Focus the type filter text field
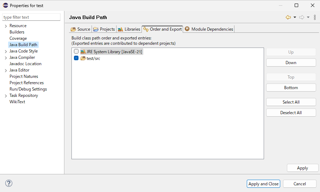Image resolution: width=320 pixels, height=192 pixels. (x=31, y=17)
